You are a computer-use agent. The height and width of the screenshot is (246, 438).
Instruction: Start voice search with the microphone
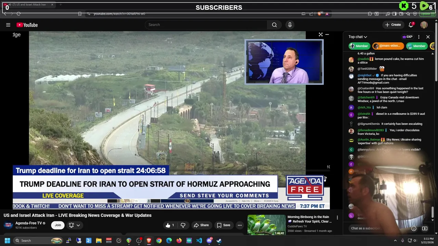click(x=290, y=25)
